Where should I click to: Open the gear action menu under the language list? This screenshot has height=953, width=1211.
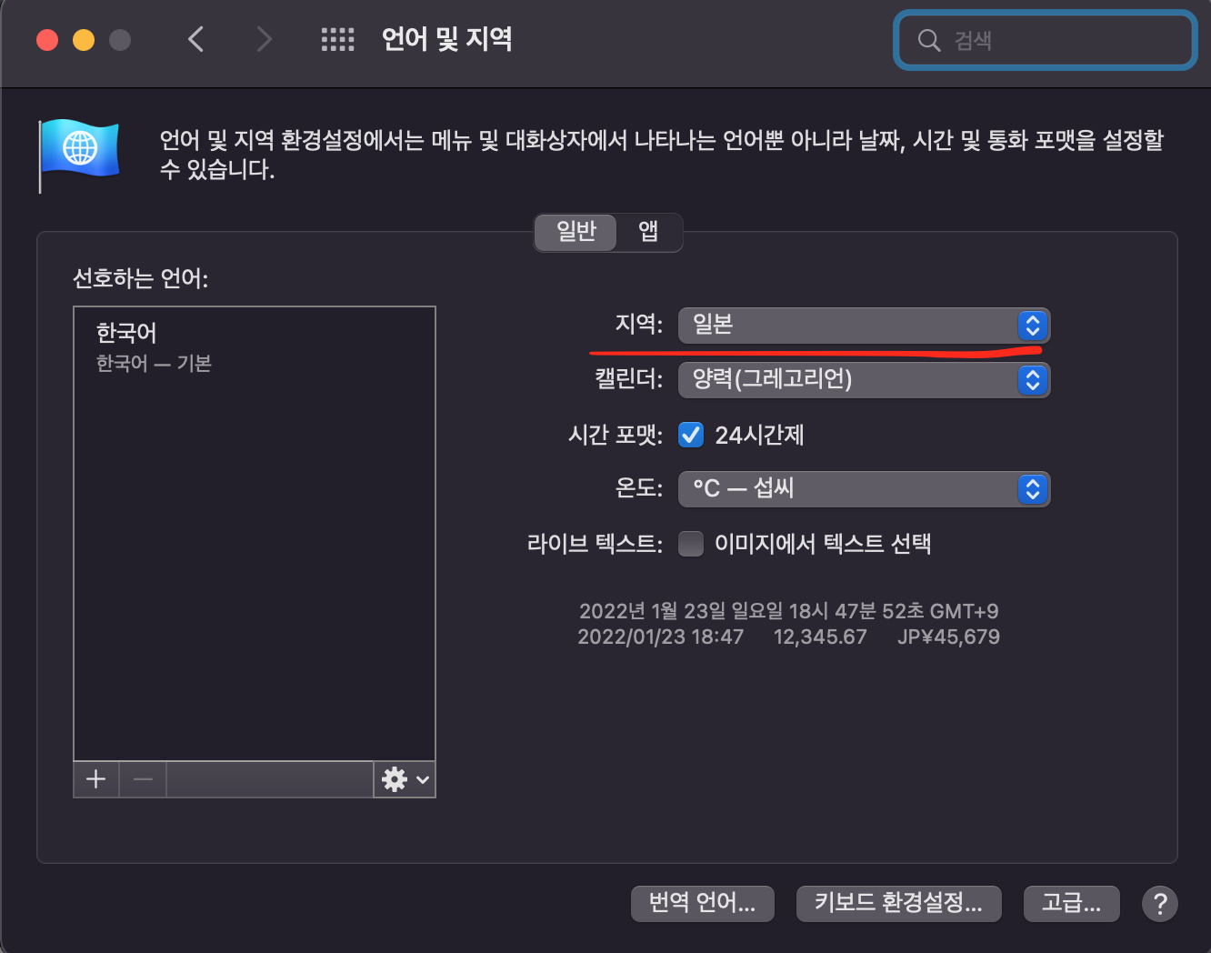coord(405,779)
